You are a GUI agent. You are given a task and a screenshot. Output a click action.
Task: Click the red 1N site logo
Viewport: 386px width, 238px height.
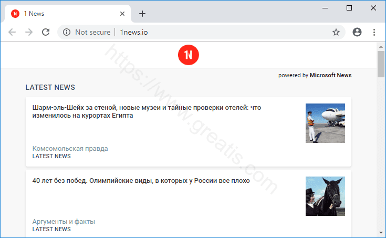pos(189,55)
